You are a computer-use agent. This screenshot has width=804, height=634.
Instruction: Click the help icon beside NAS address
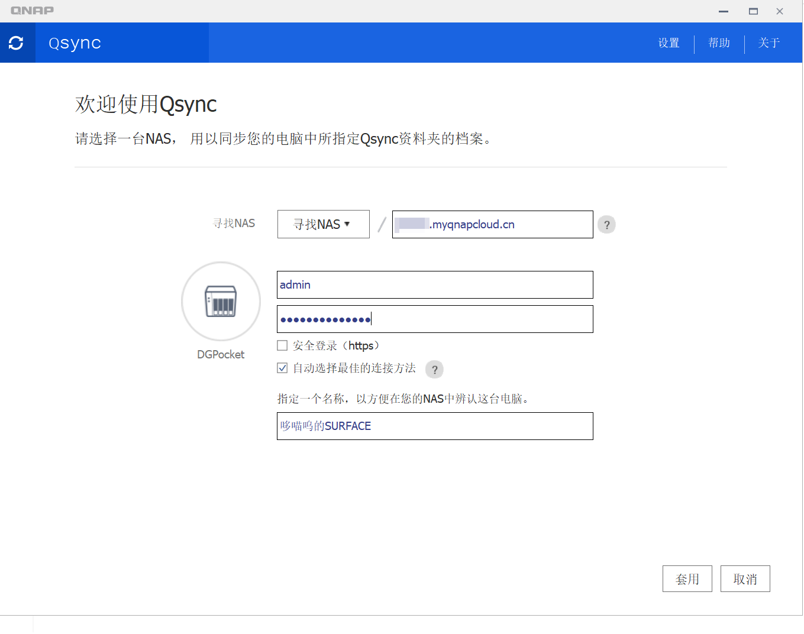[606, 225]
